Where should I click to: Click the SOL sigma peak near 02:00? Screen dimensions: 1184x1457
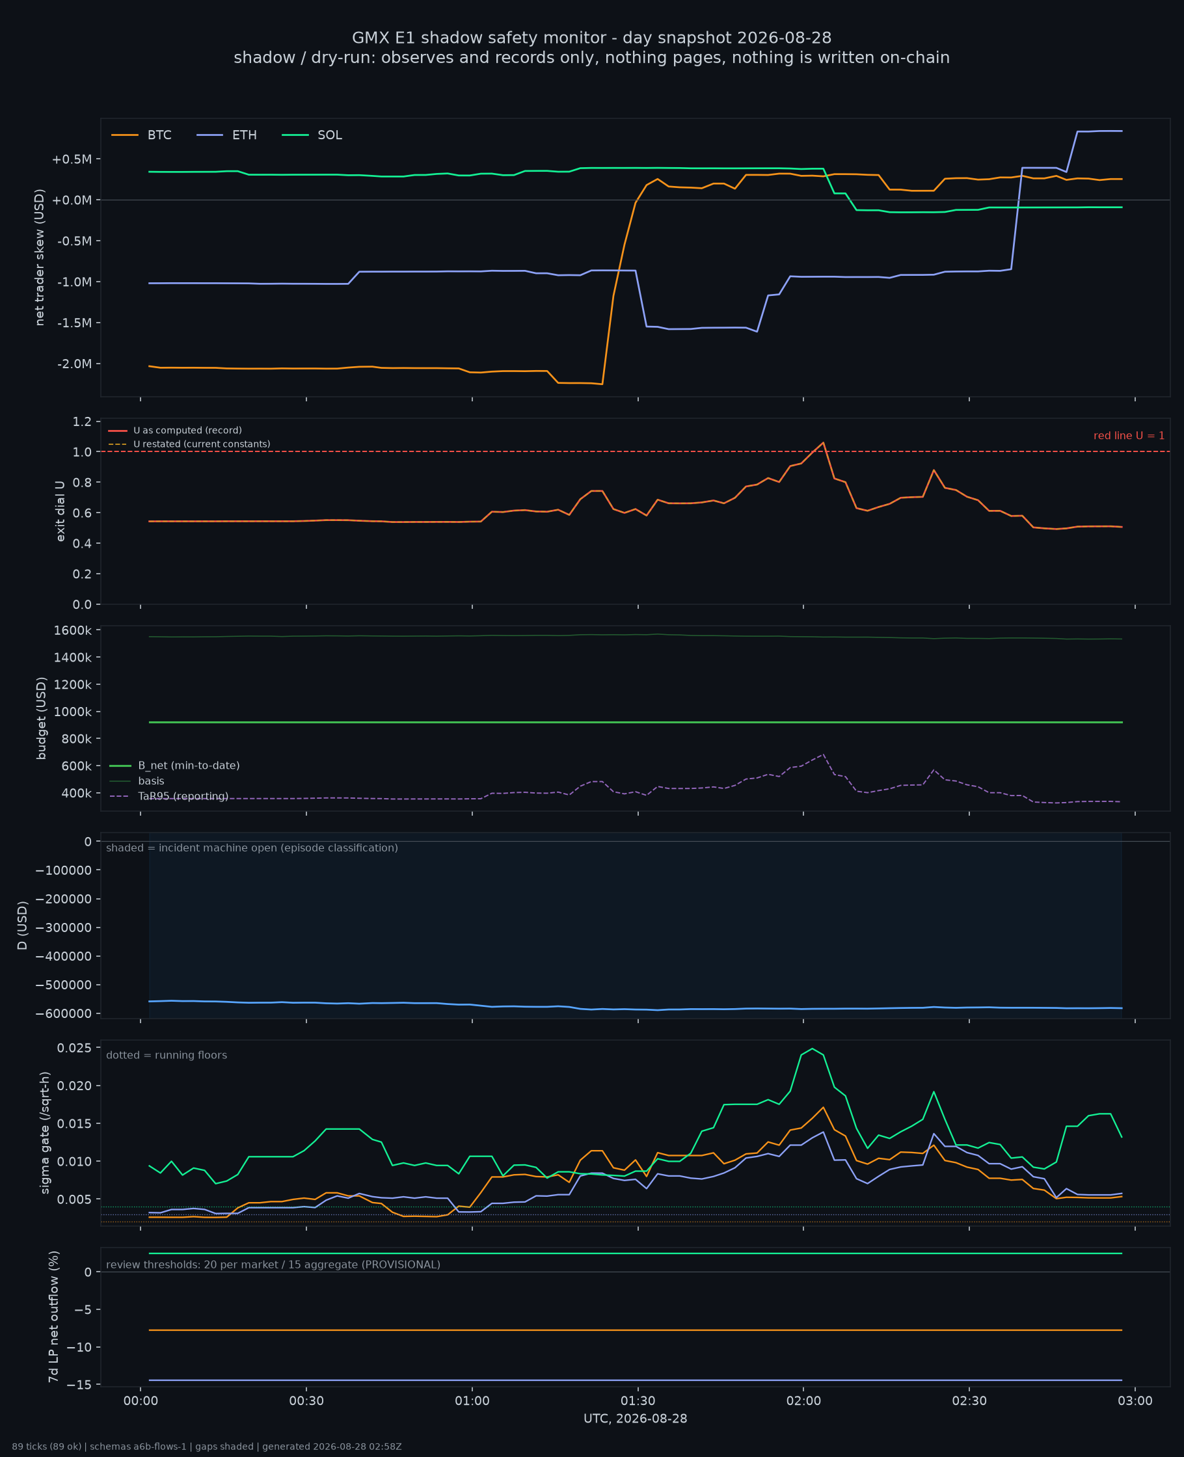[812, 1049]
